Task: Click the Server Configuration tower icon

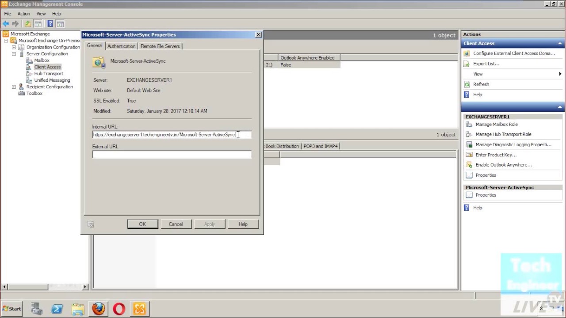Action: click(x=21, y=54)
